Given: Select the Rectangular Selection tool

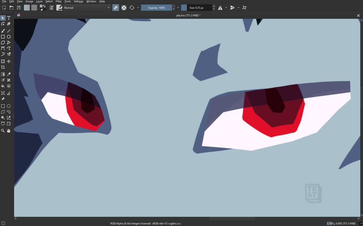Looking at the screenshot, I should coord(3,106).
